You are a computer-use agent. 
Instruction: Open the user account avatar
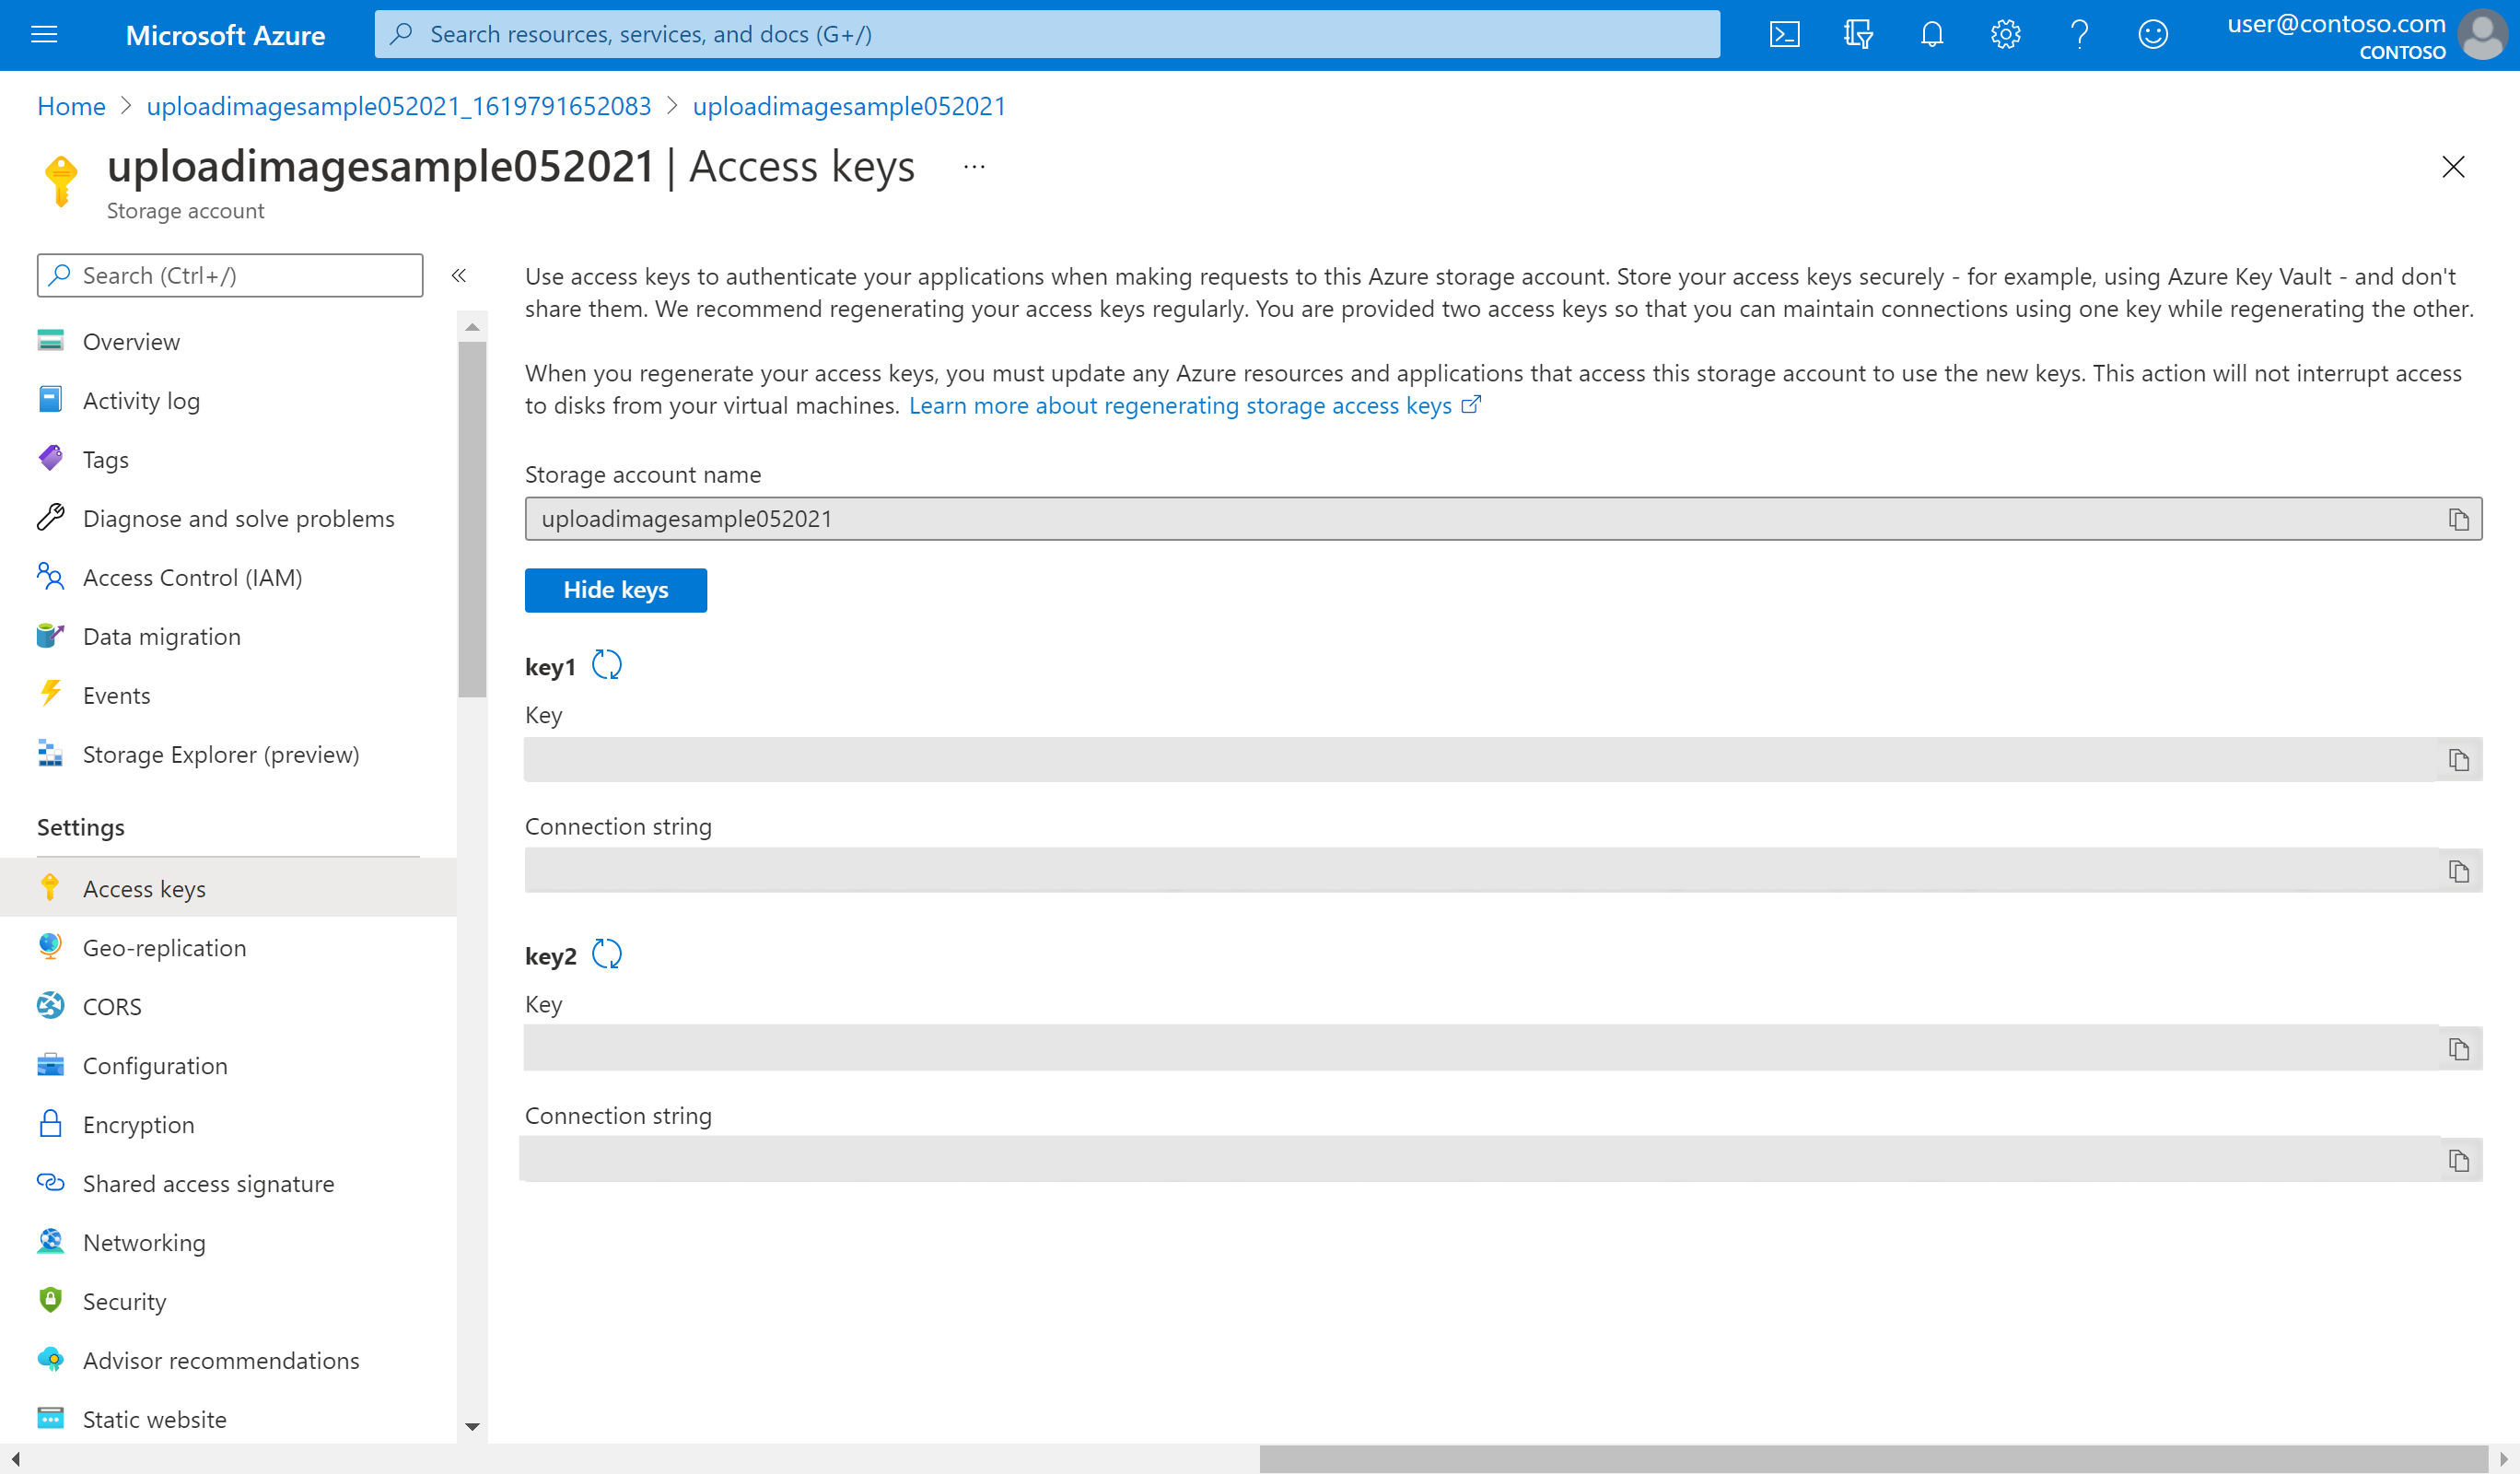coord(2481,35)
